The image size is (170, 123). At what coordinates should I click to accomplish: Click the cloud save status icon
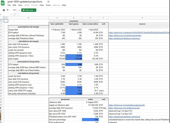tap(48, 2)
